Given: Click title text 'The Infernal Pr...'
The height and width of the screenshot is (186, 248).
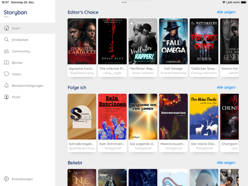Looking at the screenshot, I should 112,68.
